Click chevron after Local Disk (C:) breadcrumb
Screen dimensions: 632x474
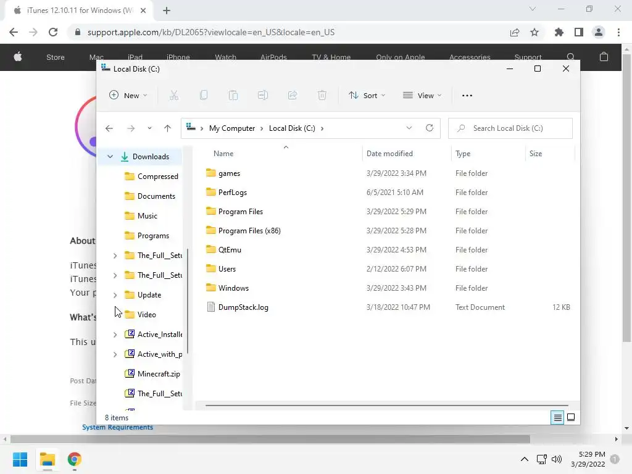[322, 128]
